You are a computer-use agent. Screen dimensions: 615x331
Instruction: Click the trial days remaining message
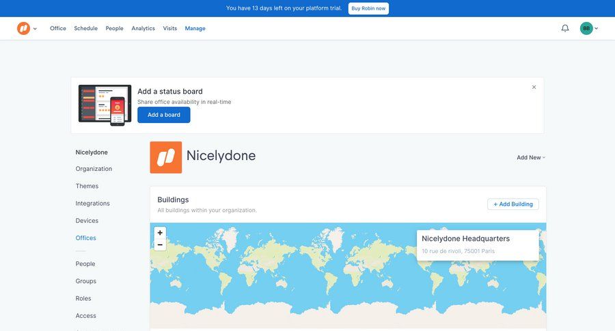coord(284,8)
